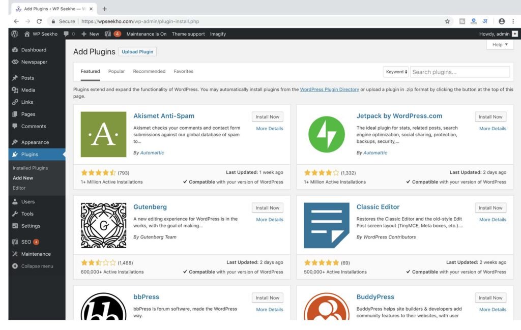
Task: Open More Details for Akismet Anti-Spam
Action: tap(270, 129)
